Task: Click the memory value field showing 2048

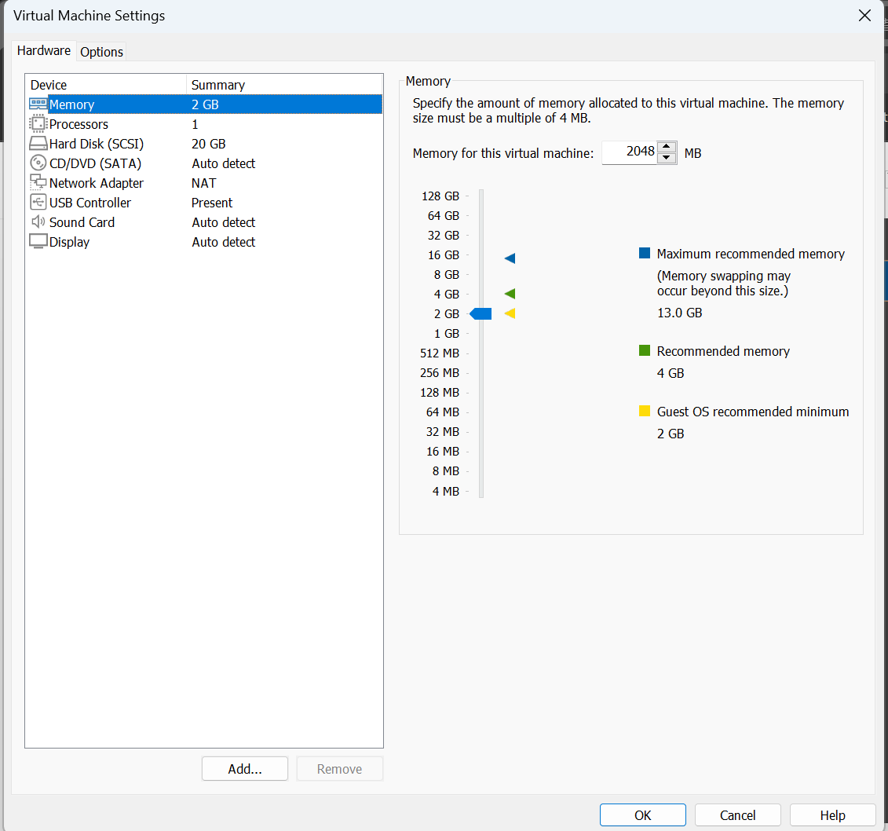Action: pyautogui.click(x=629, y=152)
